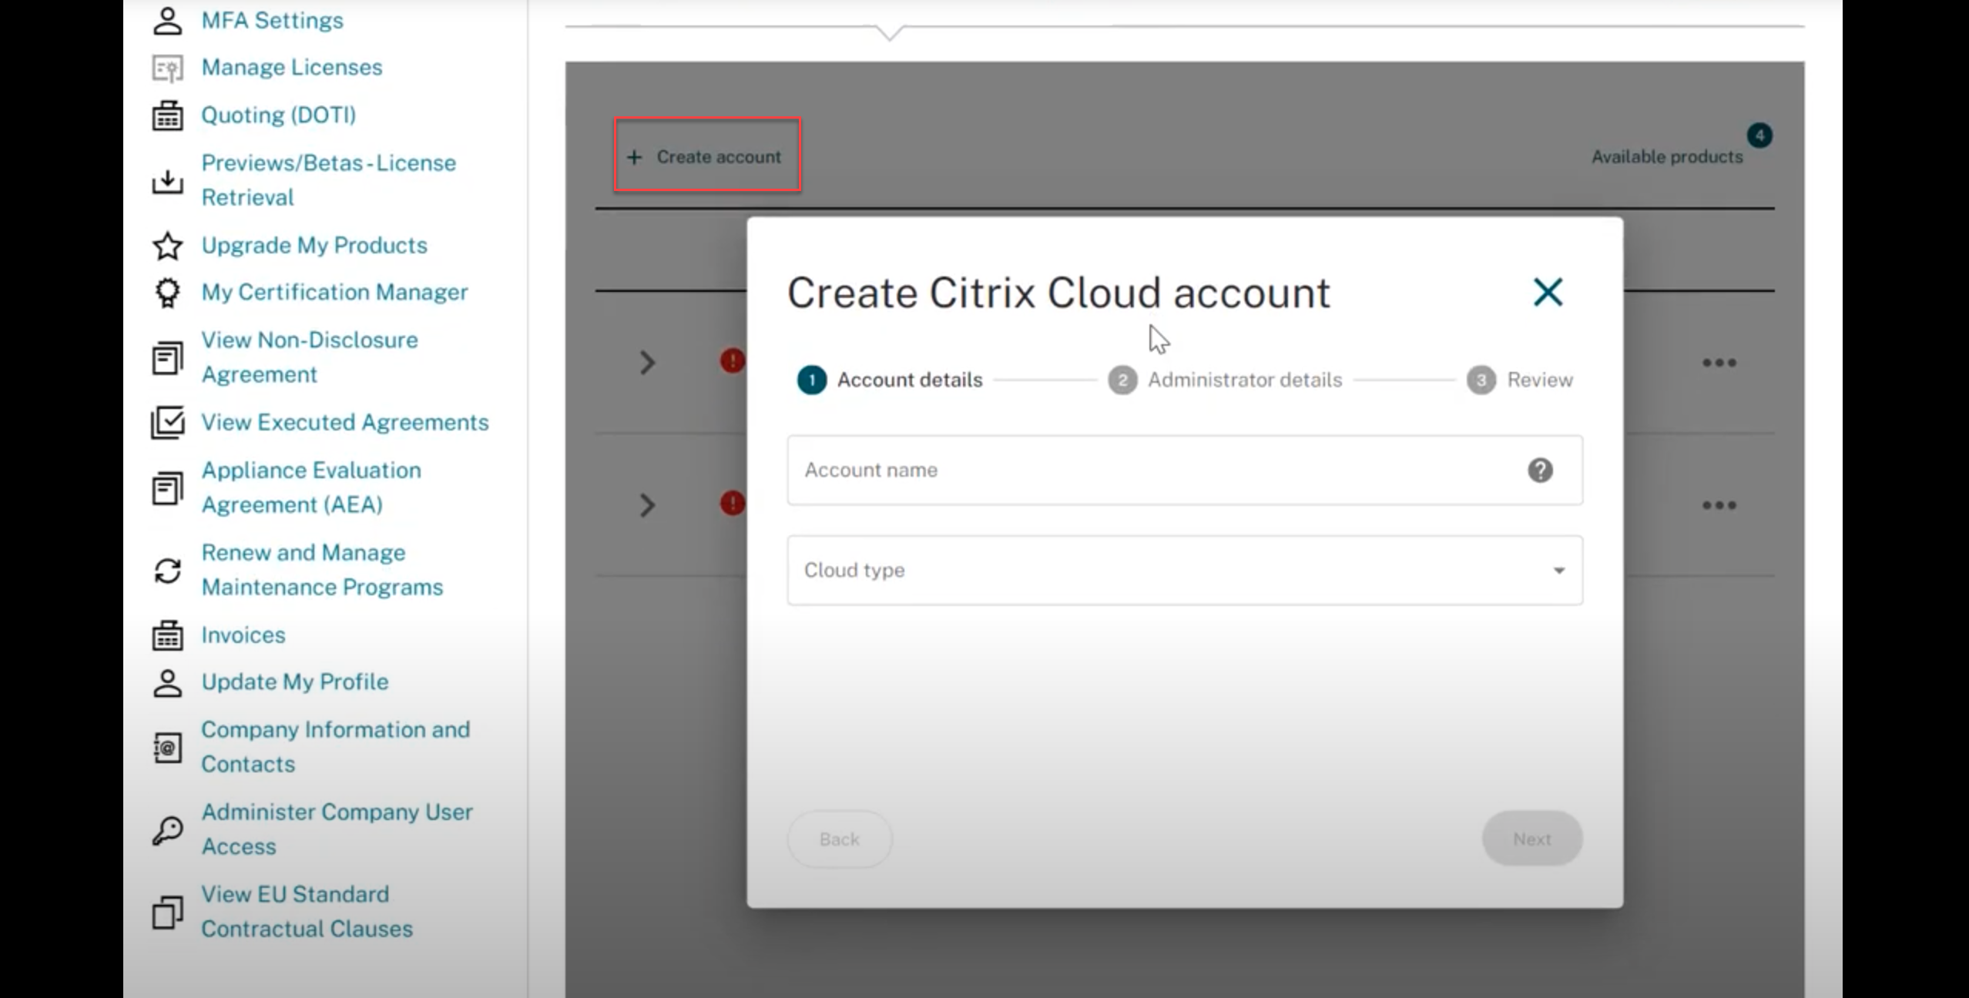
Task: Close the Create Citrix Cloud account dialog
Action: point(1548,293)
